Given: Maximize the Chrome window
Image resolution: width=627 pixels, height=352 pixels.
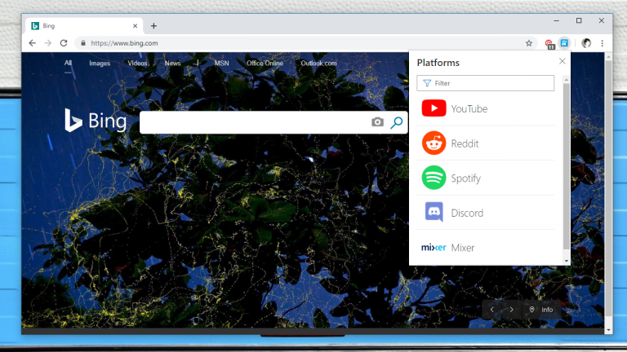Looking at the screenshot, I should coord(579,20).
